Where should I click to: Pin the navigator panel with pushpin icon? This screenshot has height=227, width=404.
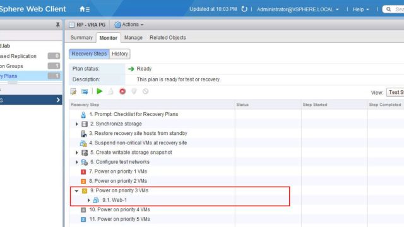point(57,25)
